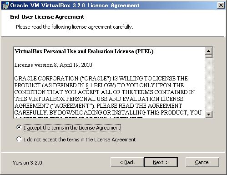The height and width of the screenshot is (175, 227).
Task: Click the license text scrollbar thumb
Action: pos(209,56)
